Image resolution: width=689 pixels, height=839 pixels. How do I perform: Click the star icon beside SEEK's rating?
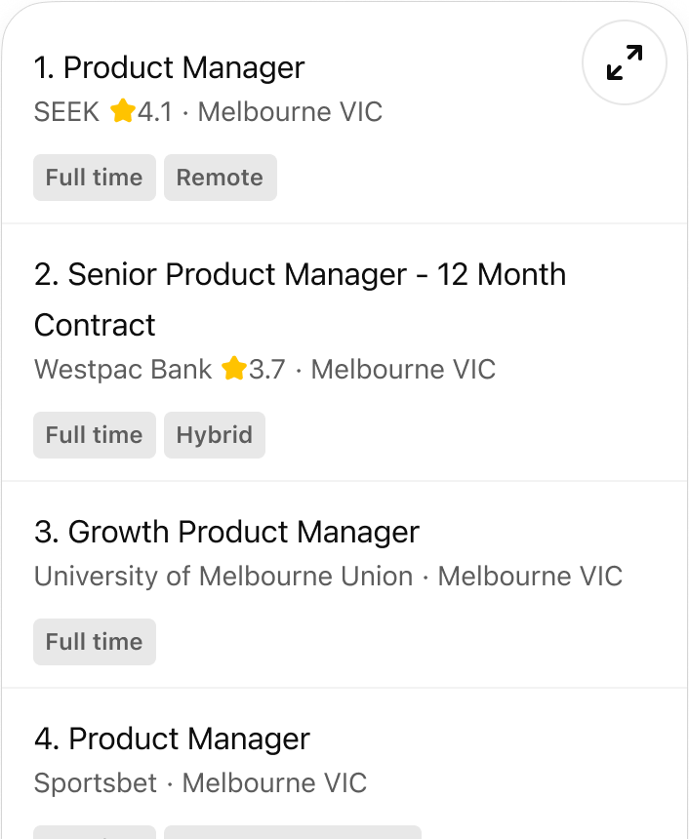pos(122,111)
